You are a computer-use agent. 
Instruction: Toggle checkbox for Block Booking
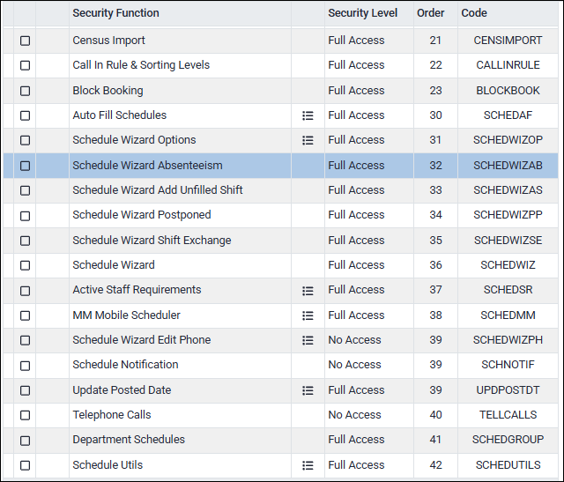click(25, 91)
